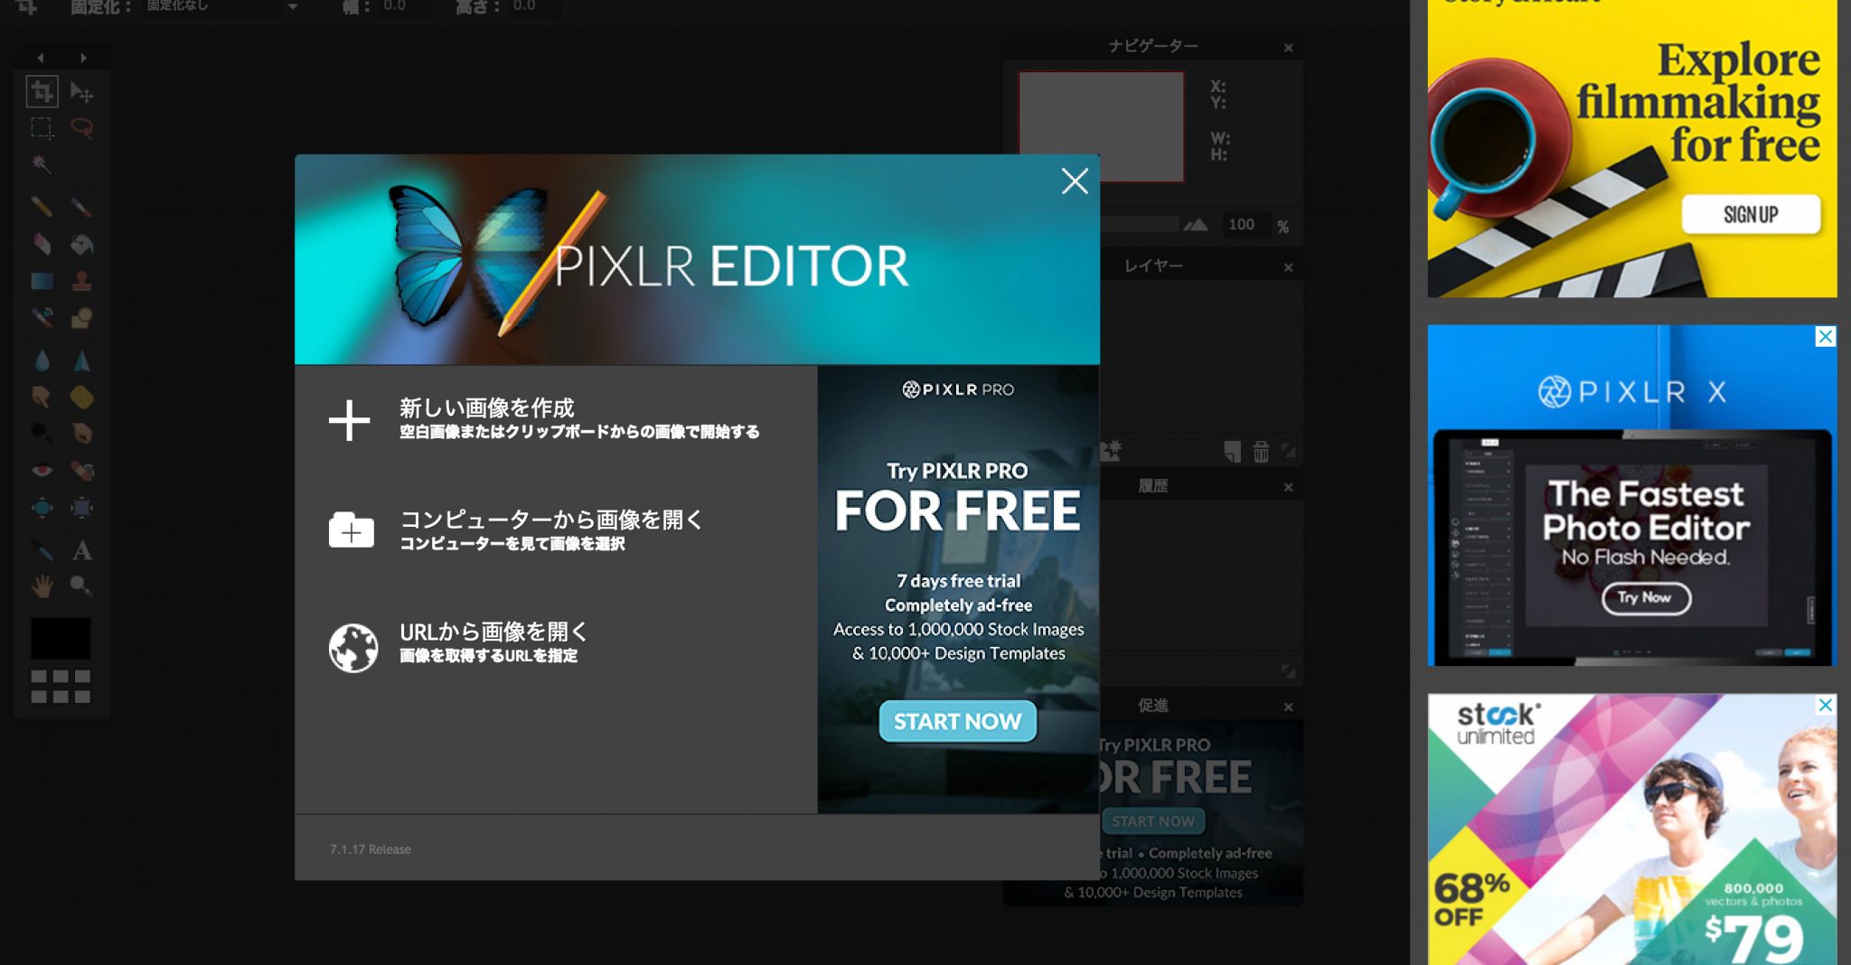Pick the Pinch tool
The width and height of the screenshot is (1851, 965).
(x=81, y=507)
